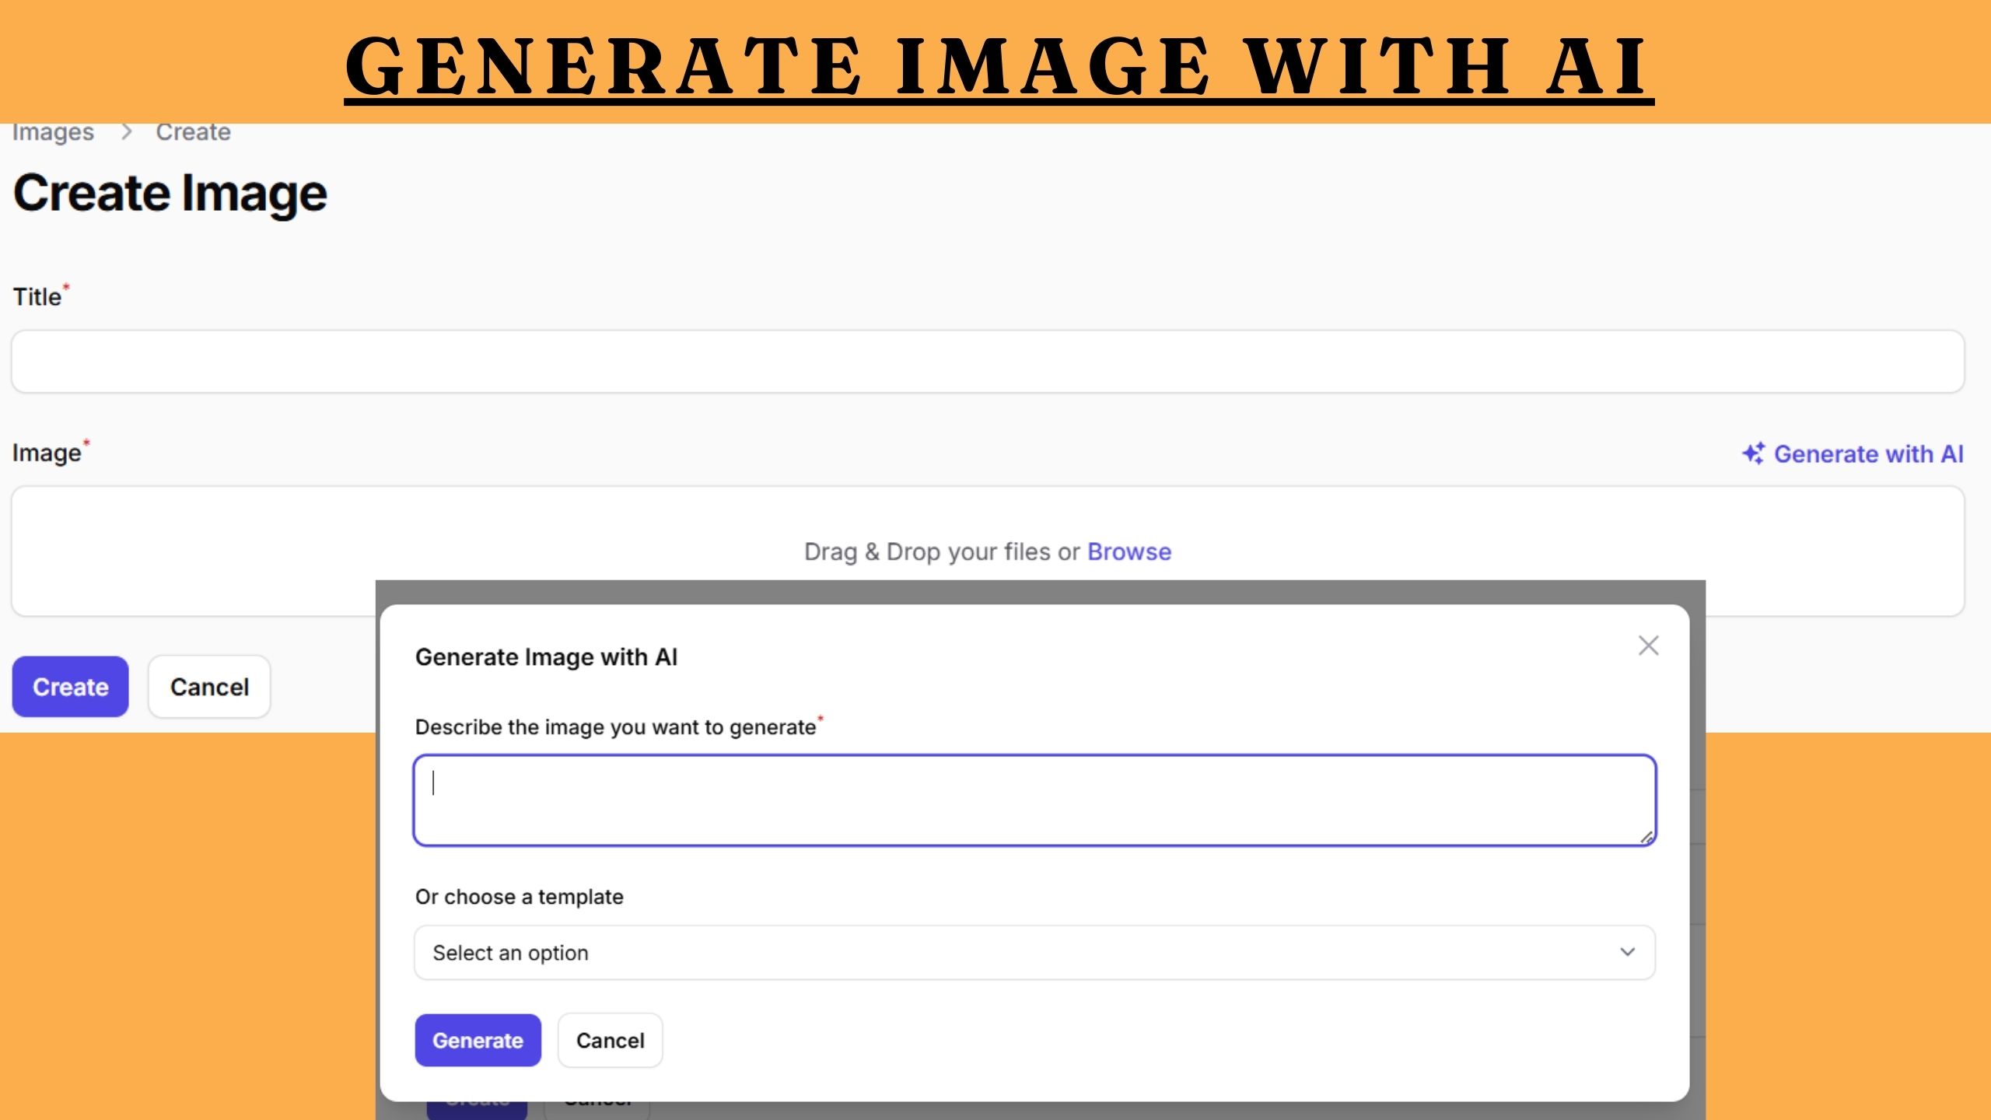Click the Browse link to upload files
The height and width of the screenshot is (1120, 1991).
pyautogui.click(x=1128, y=551)
